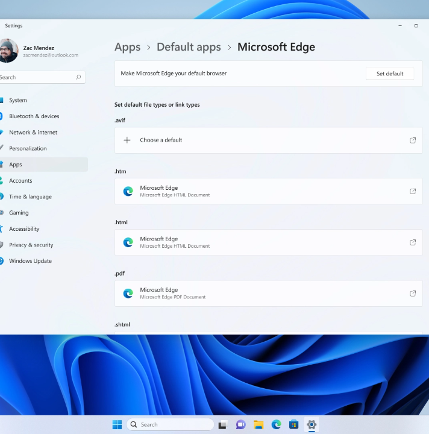Screen dimensions: 429x434
Task: Open external link icon for .avif row
Action: click(x=413, y=140)
